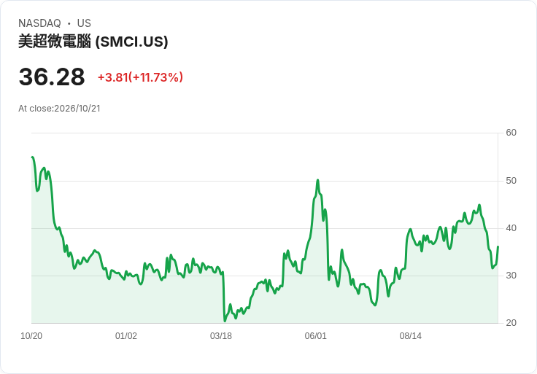This screenshot has height=374, width=537.
Task: Click the 10/20 date axis label
Action: tap(31, 336)
